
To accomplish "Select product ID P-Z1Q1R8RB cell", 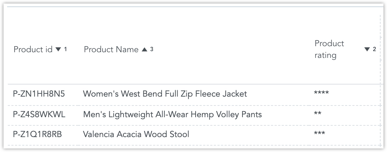I will tap(37, 134).
